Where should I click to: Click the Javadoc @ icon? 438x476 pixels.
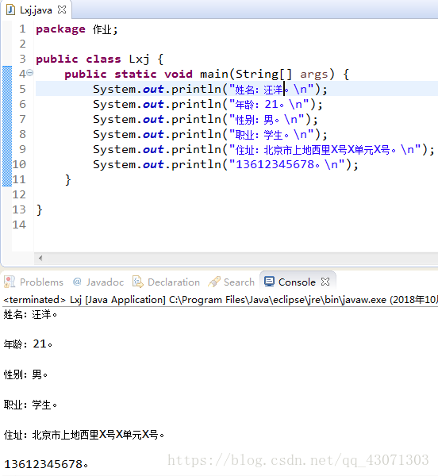(77, 282)
